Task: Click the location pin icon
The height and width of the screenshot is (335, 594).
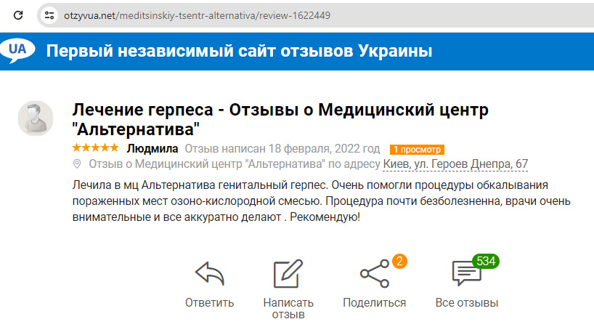Action: coord(78,165)
